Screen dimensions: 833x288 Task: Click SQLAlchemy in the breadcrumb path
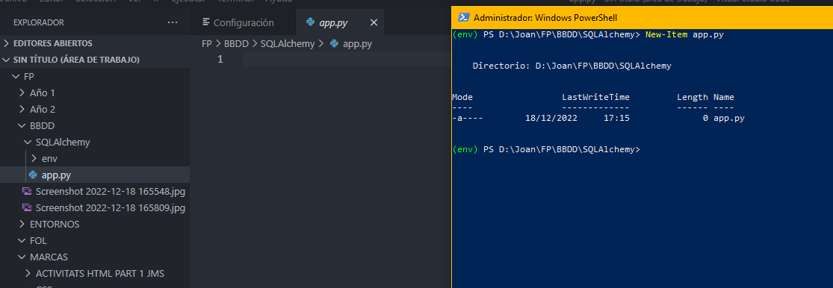coord(288,44)
